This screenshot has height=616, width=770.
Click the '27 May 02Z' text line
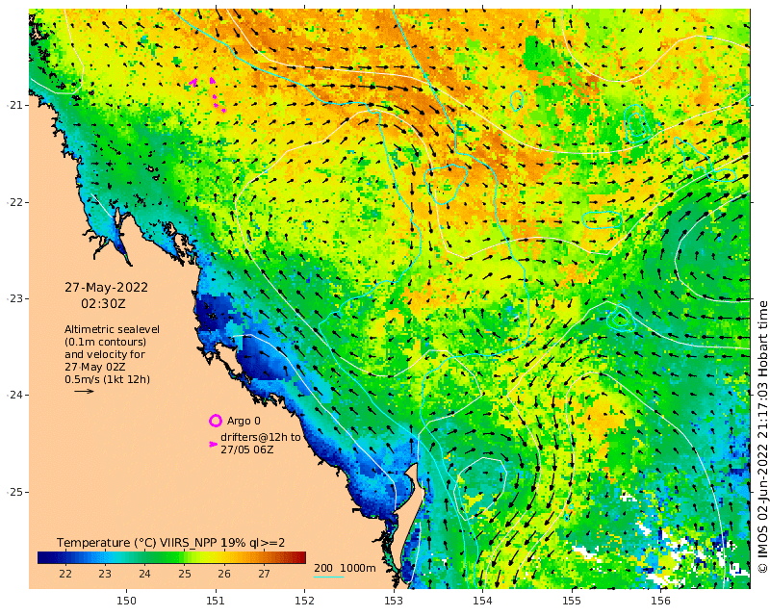point(94,367)
